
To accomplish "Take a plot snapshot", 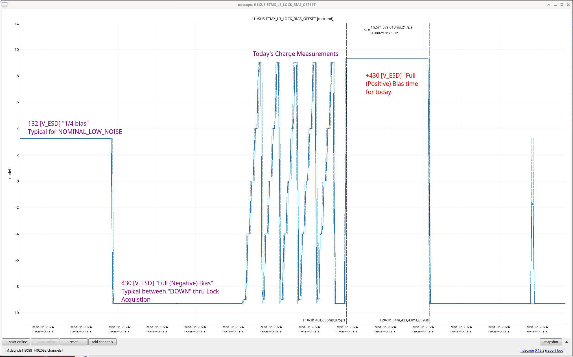I will pos(550,342).
